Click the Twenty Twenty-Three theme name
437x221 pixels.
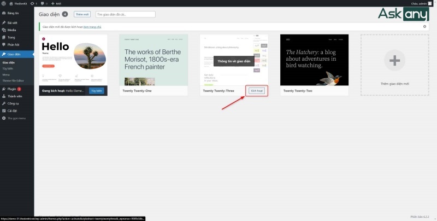(218, 91)
